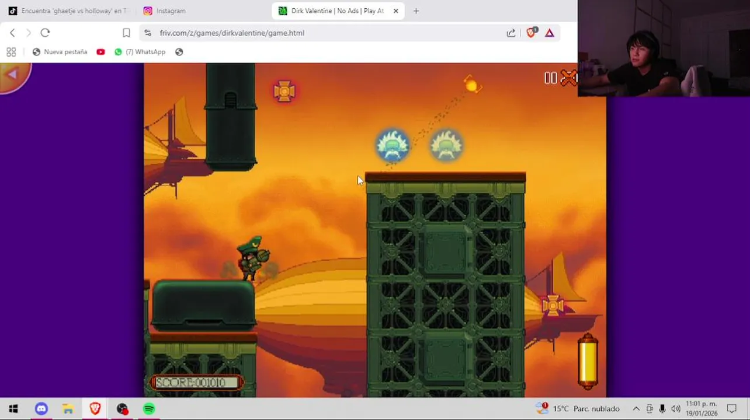Image resolution: width=750 pixels, height=420 pixels.
Task: Open a new browser tab
Action: click(x=416, y=10)
